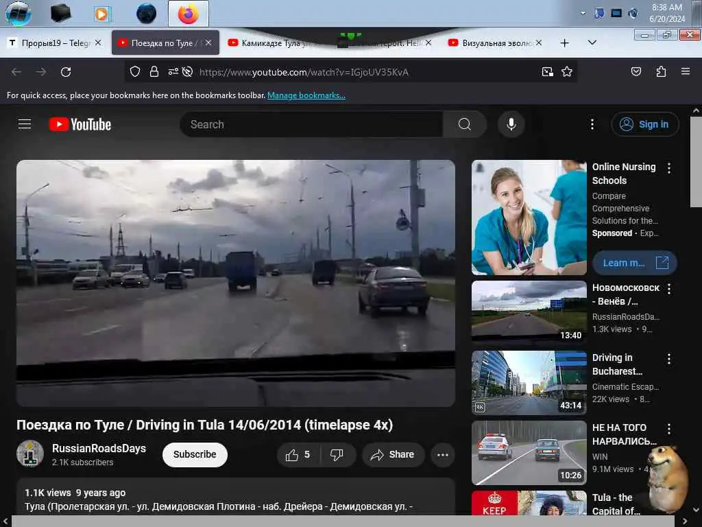Go back with browser back arrow
The height and width of the screenshot is (527, 702).
pyautogui.click(x=16, y=71)
